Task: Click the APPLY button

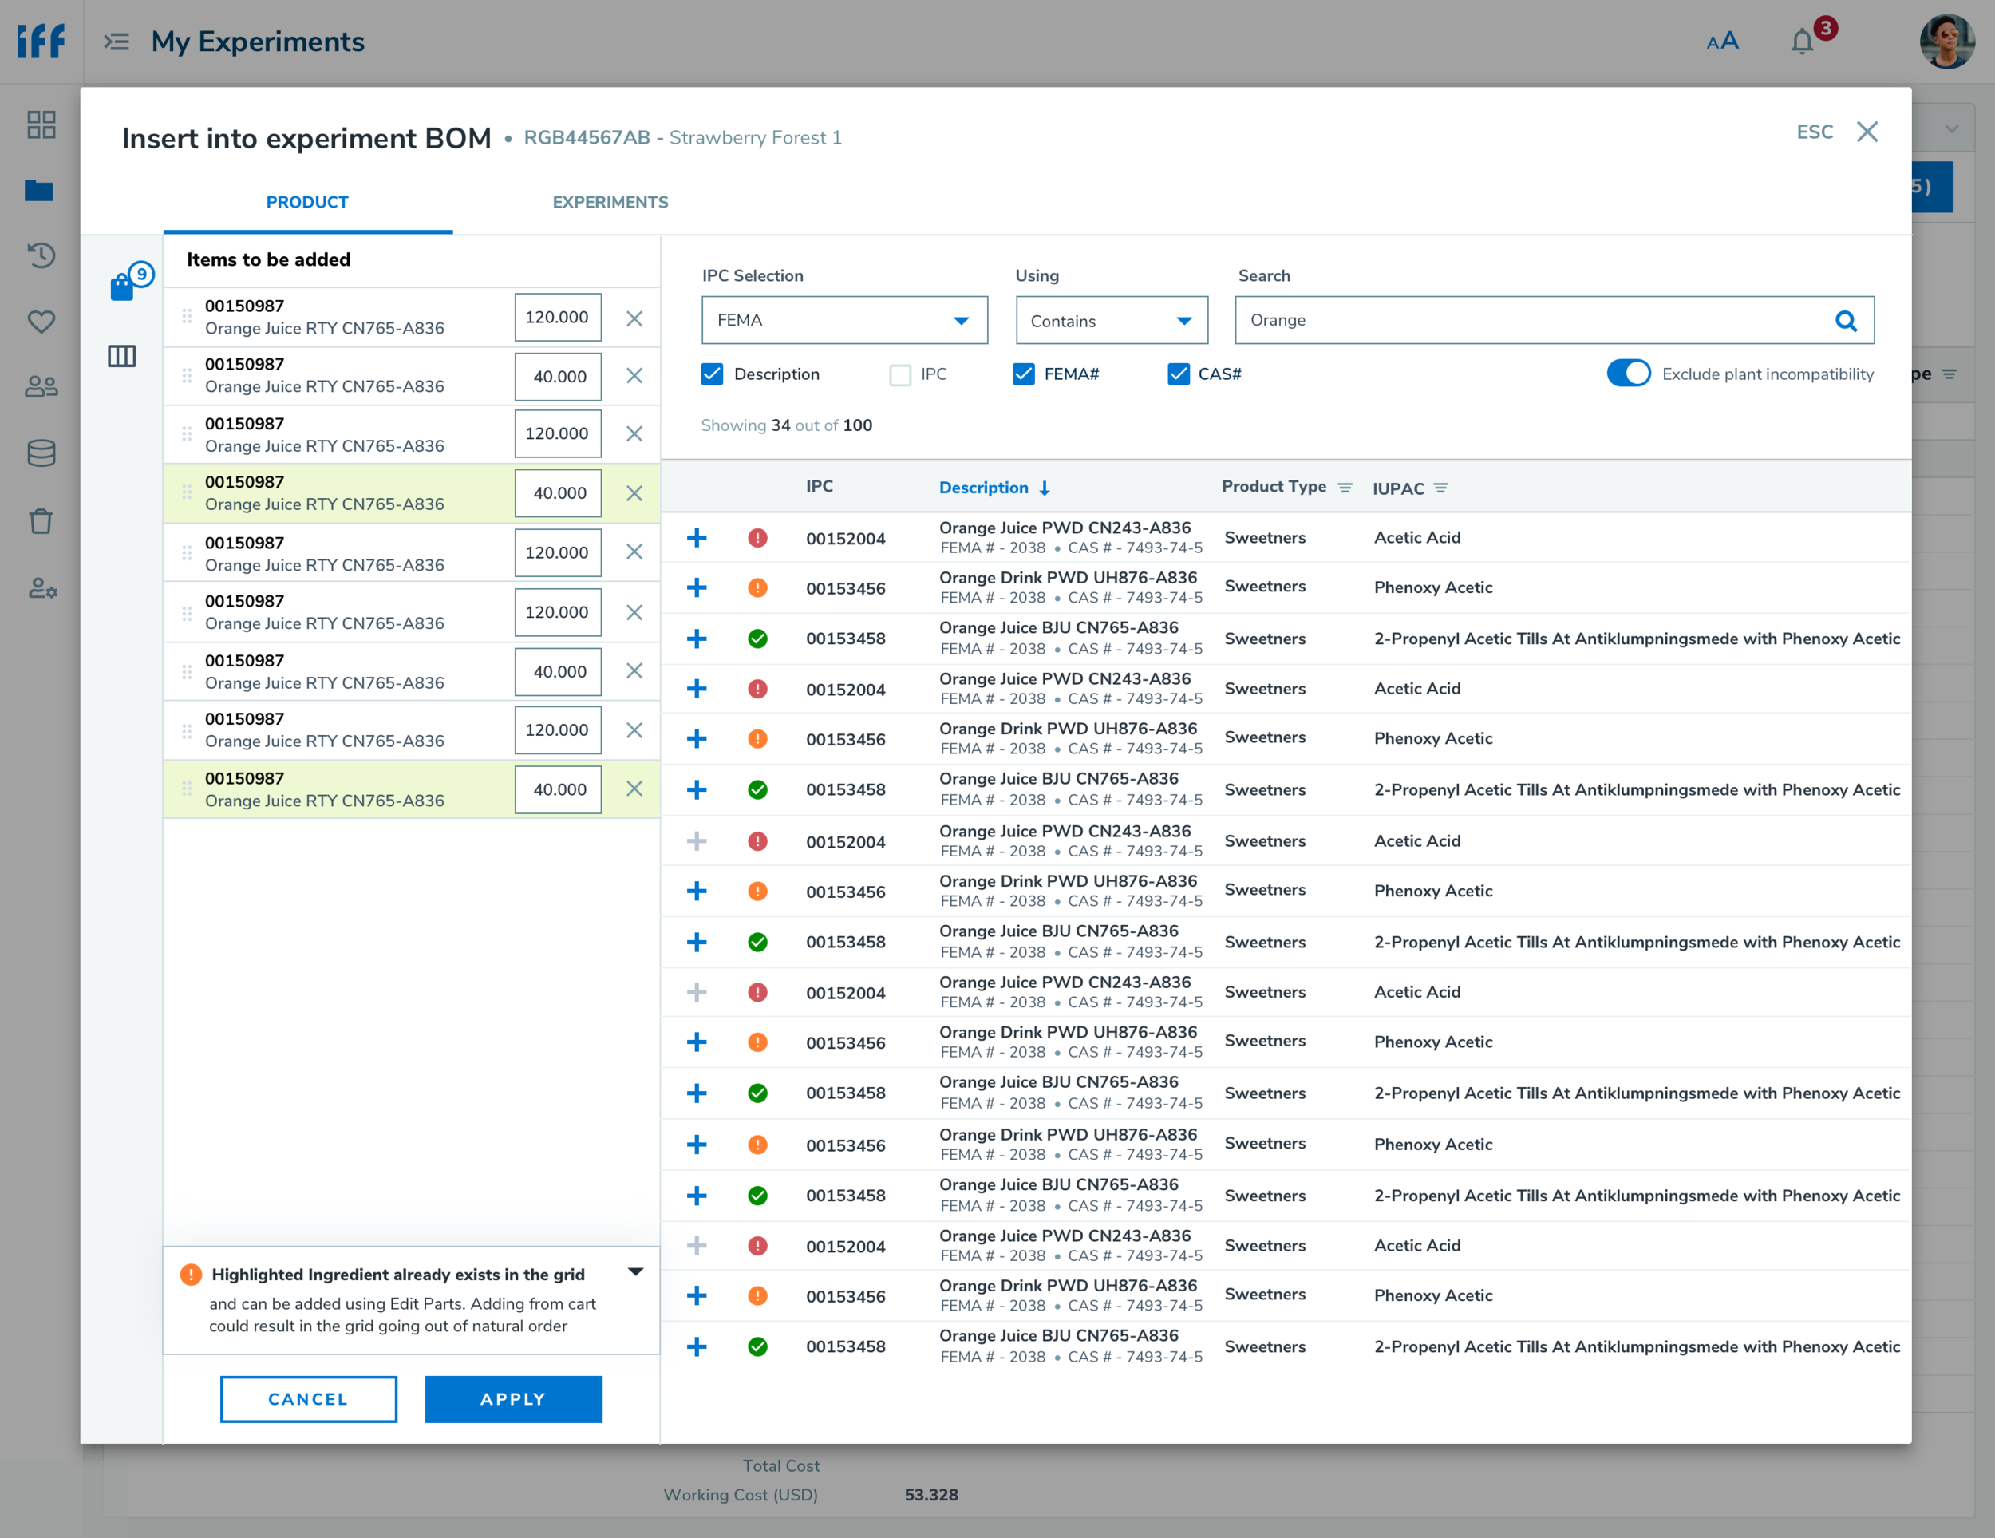Action: click(x=513, y=1398)
